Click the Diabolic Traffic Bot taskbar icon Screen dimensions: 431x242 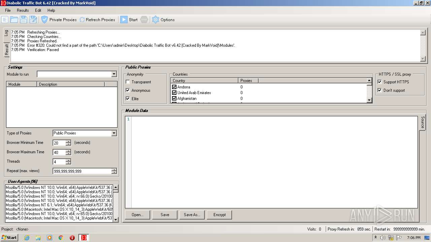pyautogui.click(x=84, y=238)
